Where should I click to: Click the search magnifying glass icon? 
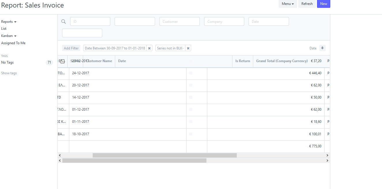click(63, 21)
